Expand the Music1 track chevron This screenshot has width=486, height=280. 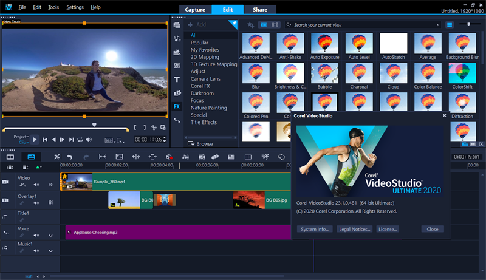coord(51,251)
